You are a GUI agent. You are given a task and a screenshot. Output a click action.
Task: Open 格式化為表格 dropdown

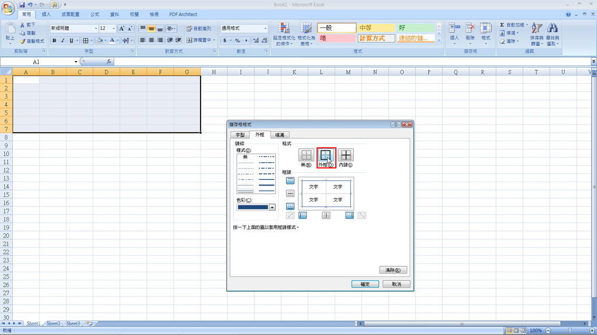306,34
